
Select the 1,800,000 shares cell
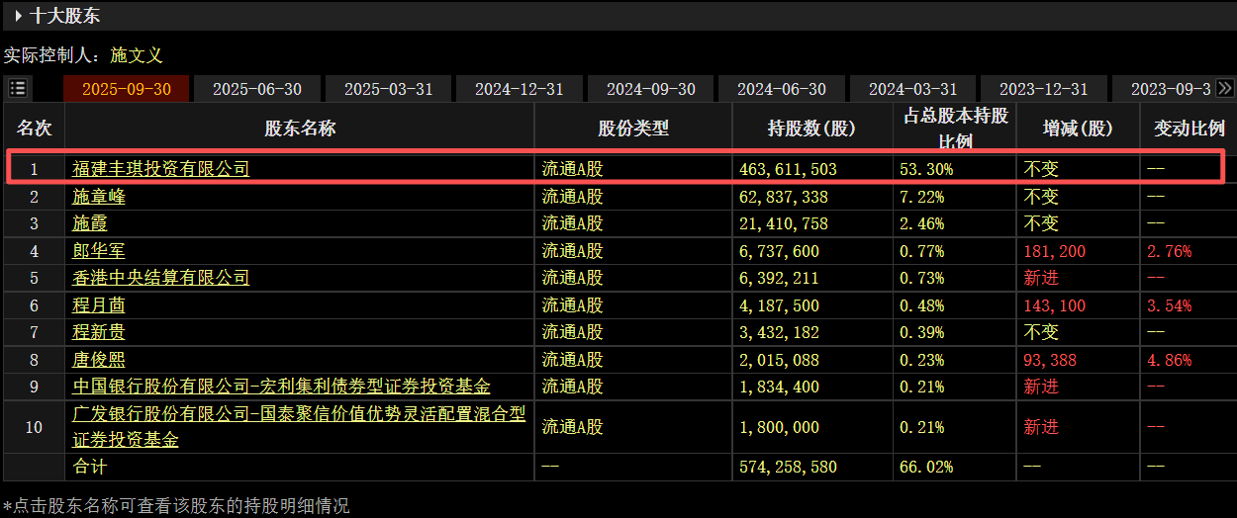pyautogui.click(x=780, y=427)
